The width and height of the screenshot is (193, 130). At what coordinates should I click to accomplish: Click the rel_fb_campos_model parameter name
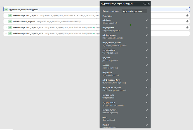click(x=112, y=43)
